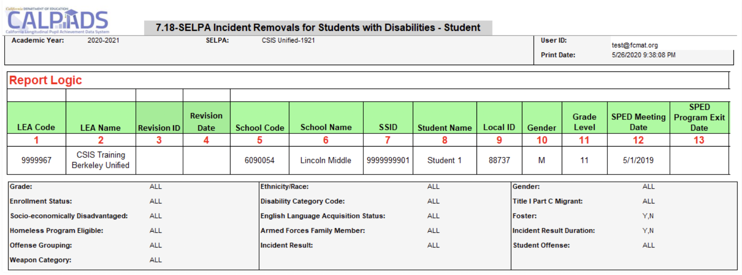
Task: Click the Offense Grouping filter label
Action: [41, 245]
